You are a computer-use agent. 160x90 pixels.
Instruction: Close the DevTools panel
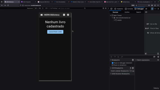pyautogui.click(x=158, y=9)
